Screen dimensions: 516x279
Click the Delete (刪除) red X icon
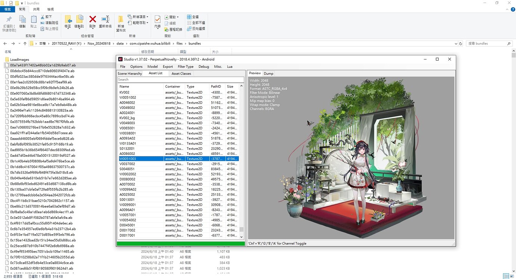point(93,19)
